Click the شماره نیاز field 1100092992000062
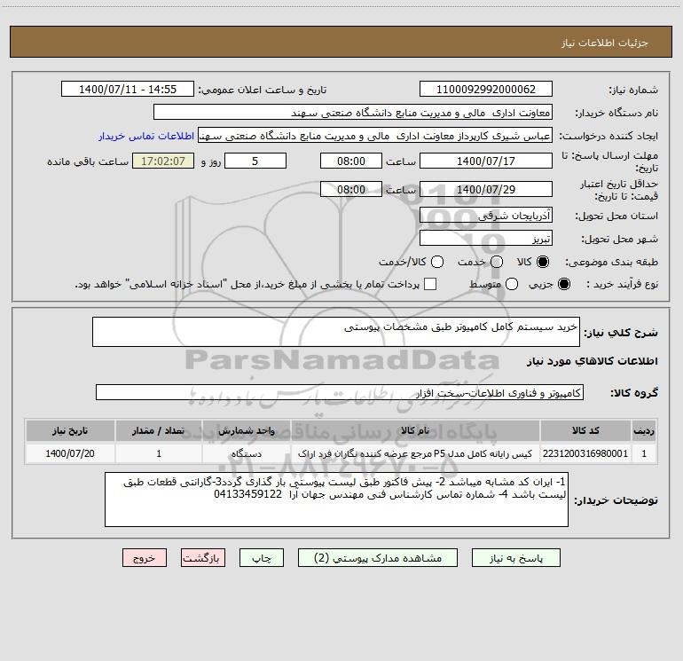Screen dimensions: 683x661 point(486,90)
